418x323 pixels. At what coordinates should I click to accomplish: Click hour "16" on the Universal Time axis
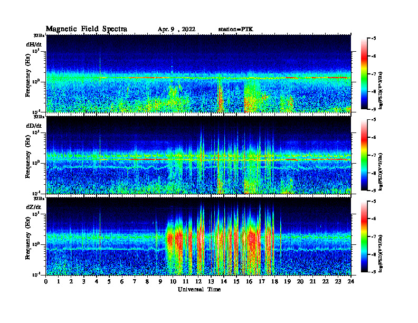click(249, 282)
